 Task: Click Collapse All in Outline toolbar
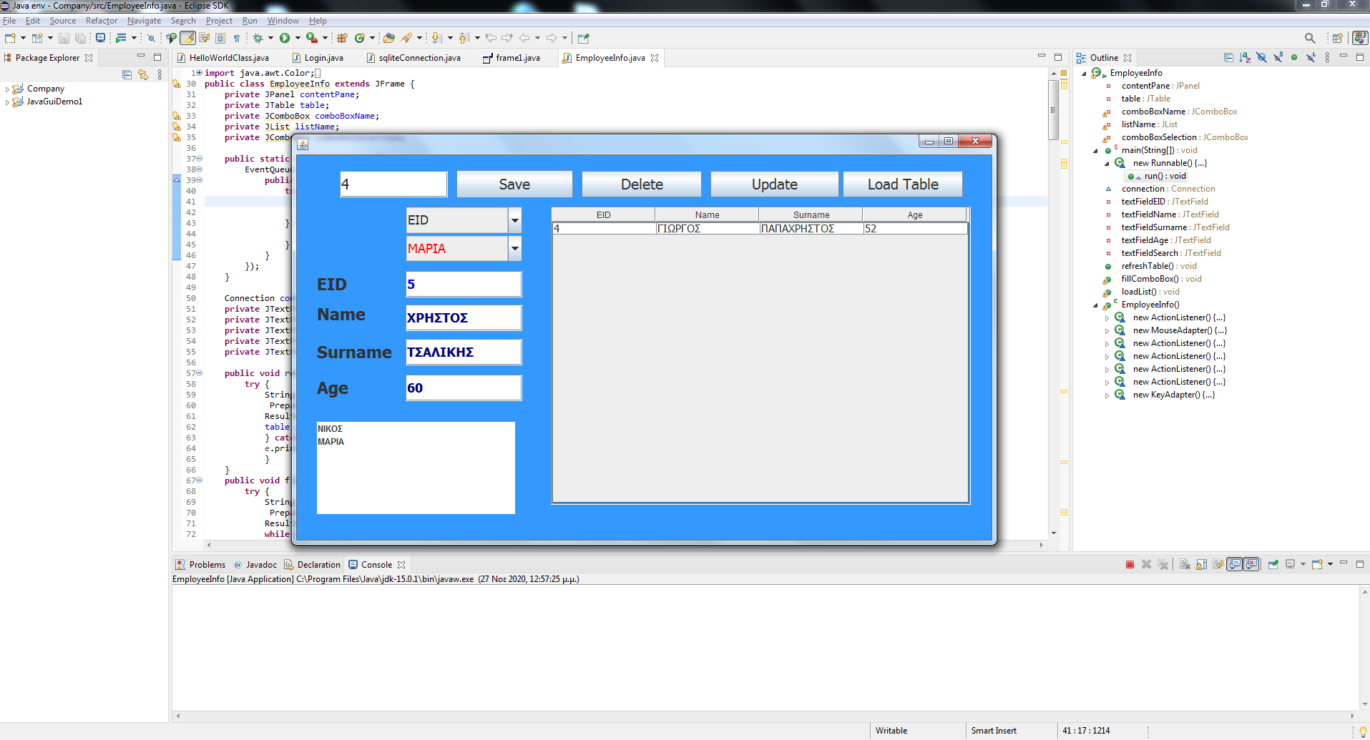[x=1228, y=57]
